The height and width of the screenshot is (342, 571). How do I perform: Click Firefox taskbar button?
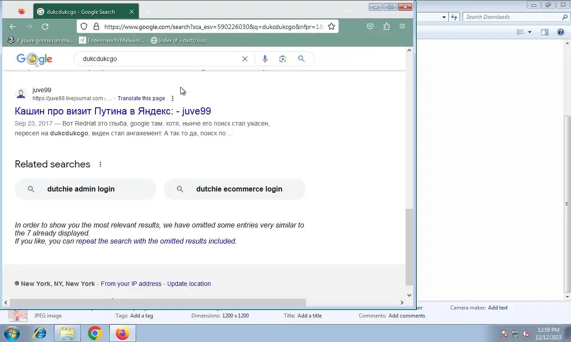pyautogui.click(x=122, y=333)
